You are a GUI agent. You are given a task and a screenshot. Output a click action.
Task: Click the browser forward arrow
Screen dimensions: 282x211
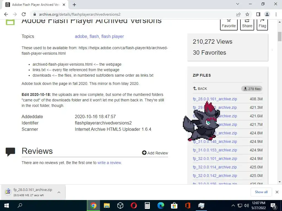pos(15,14)
